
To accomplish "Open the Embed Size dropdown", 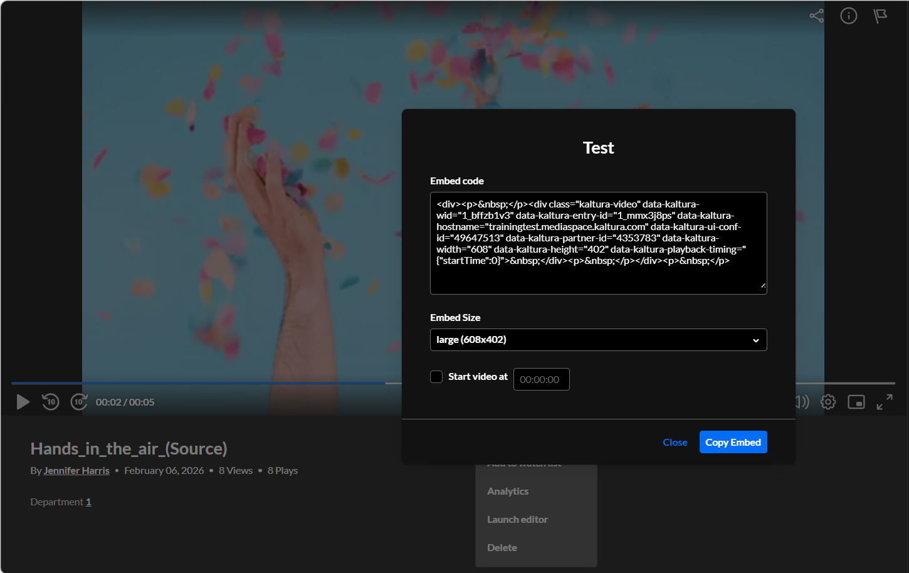I will 599,340.
